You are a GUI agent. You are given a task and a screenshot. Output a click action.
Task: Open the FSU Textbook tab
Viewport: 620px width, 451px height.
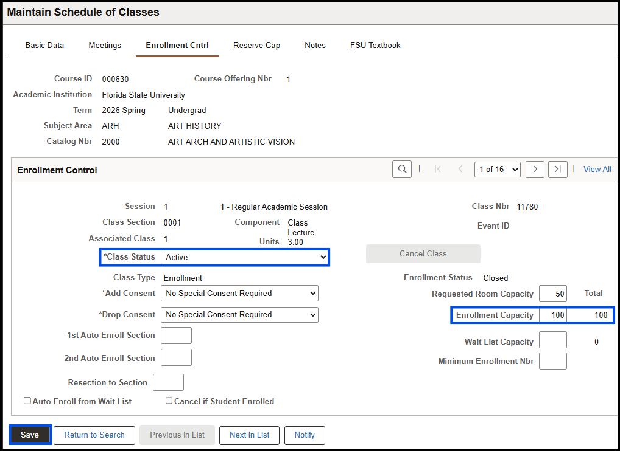click(375, 45)
